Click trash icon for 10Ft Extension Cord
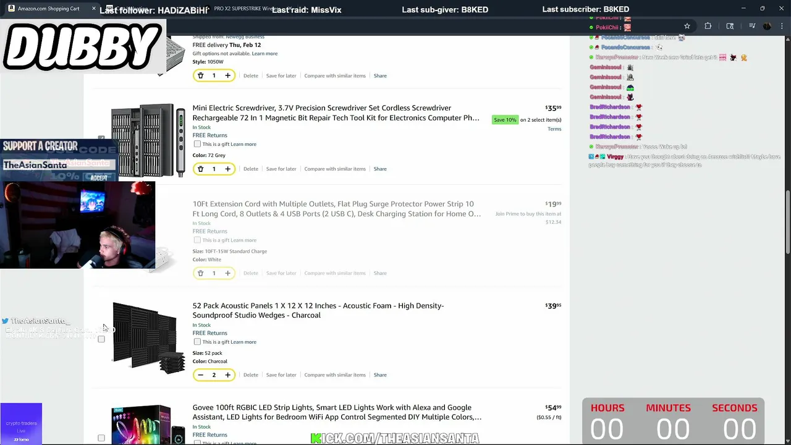 (x=200, y=273)
